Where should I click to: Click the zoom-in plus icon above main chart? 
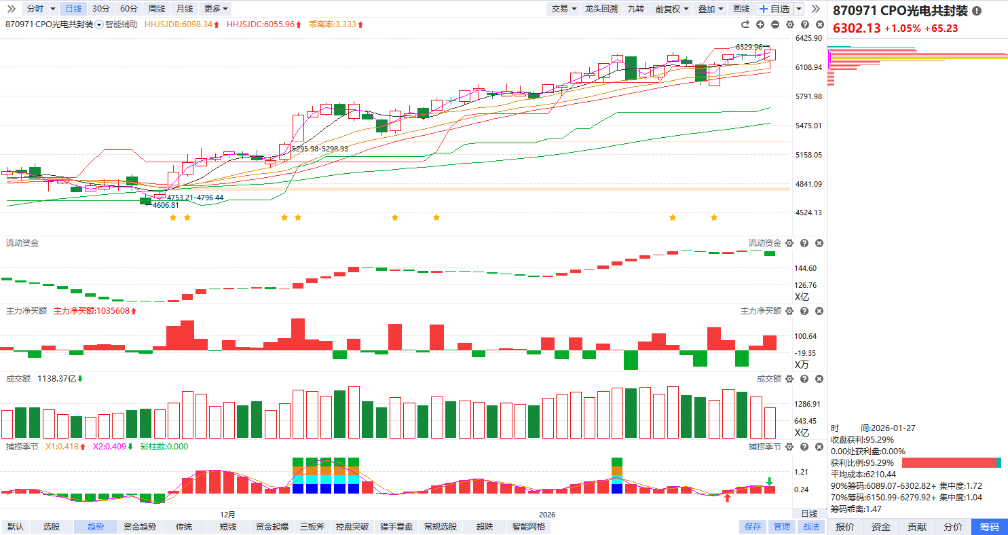(760, 24)
